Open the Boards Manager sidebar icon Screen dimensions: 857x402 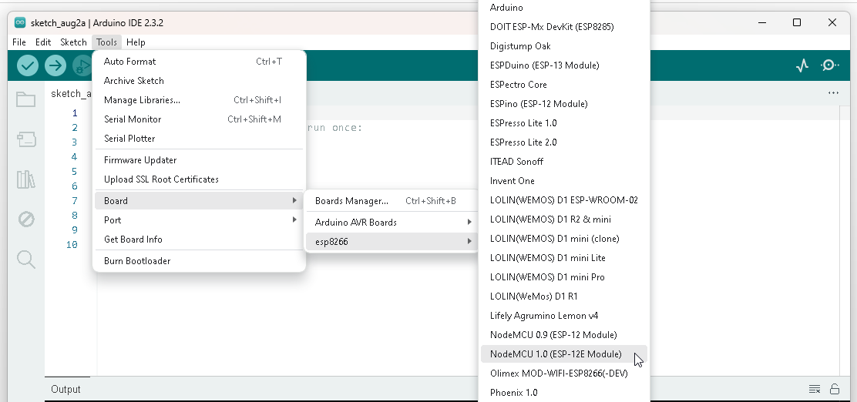pyautogui.click(x=26, y=139)
